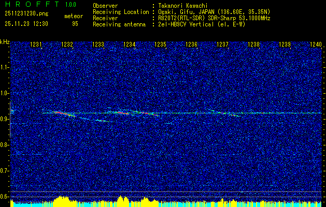Click the 0.6 frequency axis label
The image size is (326, 207).
click(x=4, y=197)
